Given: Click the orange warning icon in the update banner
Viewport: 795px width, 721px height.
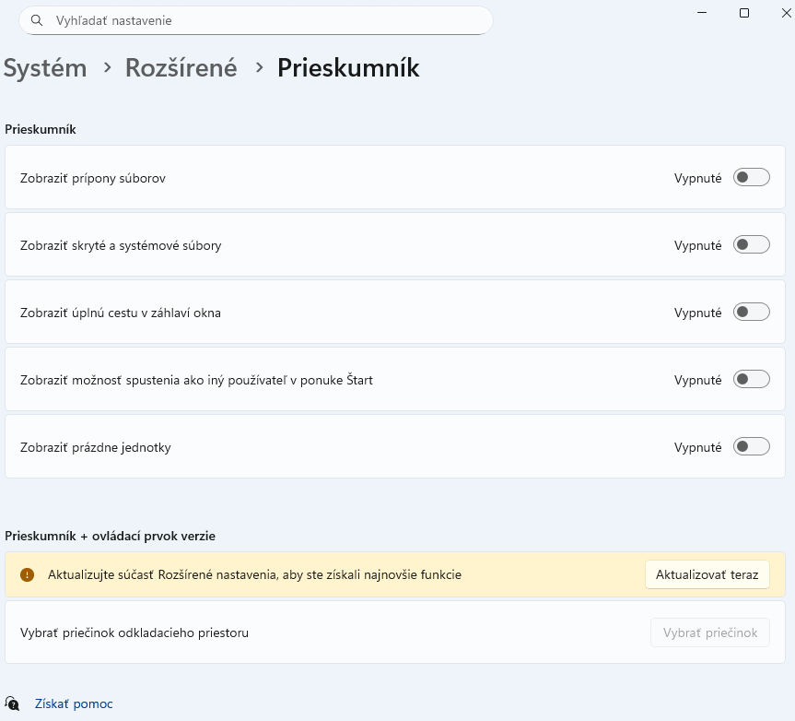Looking at the screenshot, I should click(28, 574).
